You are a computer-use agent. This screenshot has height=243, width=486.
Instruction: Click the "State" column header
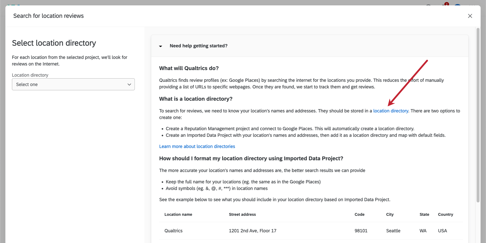[424, 214]
